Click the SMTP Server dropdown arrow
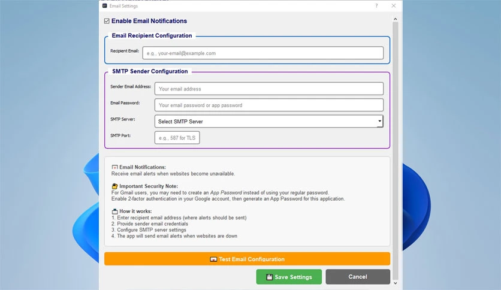 pyautogui.click(x=379, y=121)
